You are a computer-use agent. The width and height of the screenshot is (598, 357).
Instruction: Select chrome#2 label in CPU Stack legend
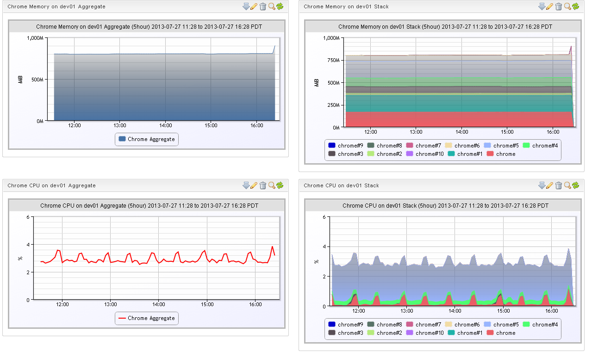389,333
